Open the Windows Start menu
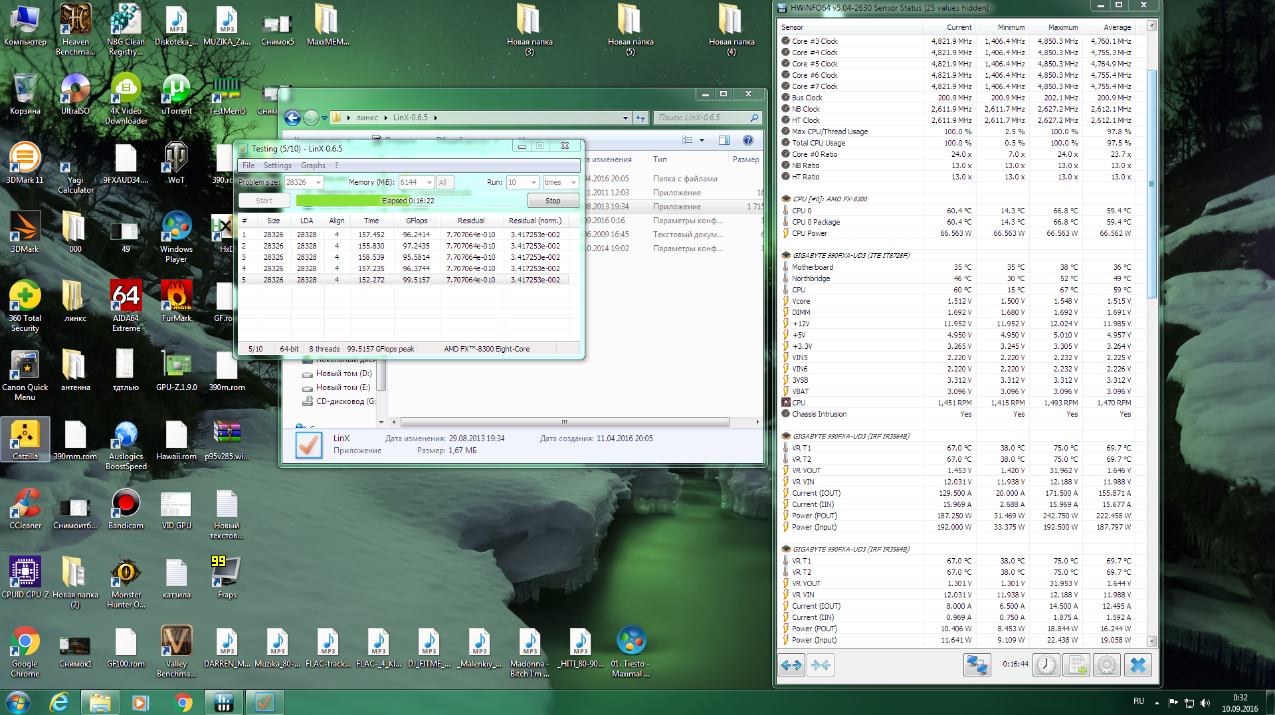1275x715 pixels. [17, 702]
